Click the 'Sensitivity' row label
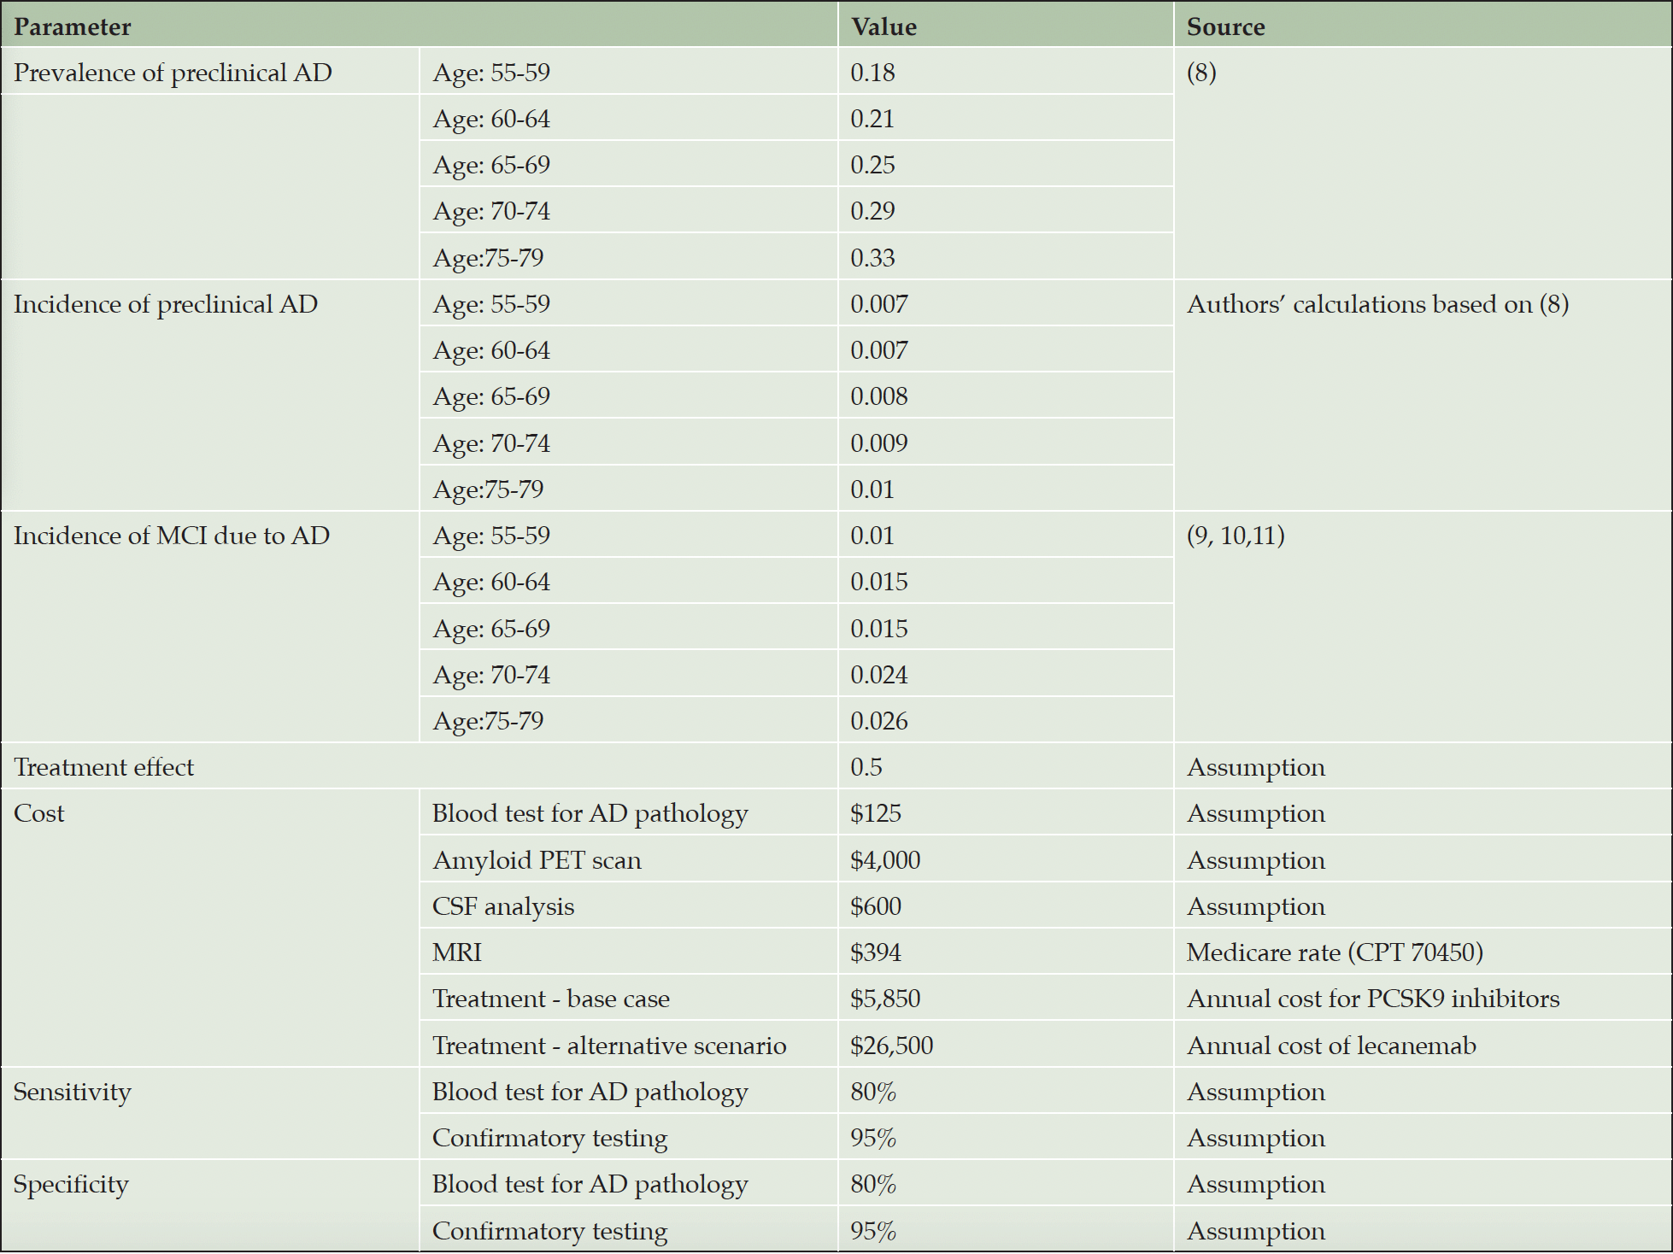The width and height of the screenshot is (1673, 1254). 73,1093
